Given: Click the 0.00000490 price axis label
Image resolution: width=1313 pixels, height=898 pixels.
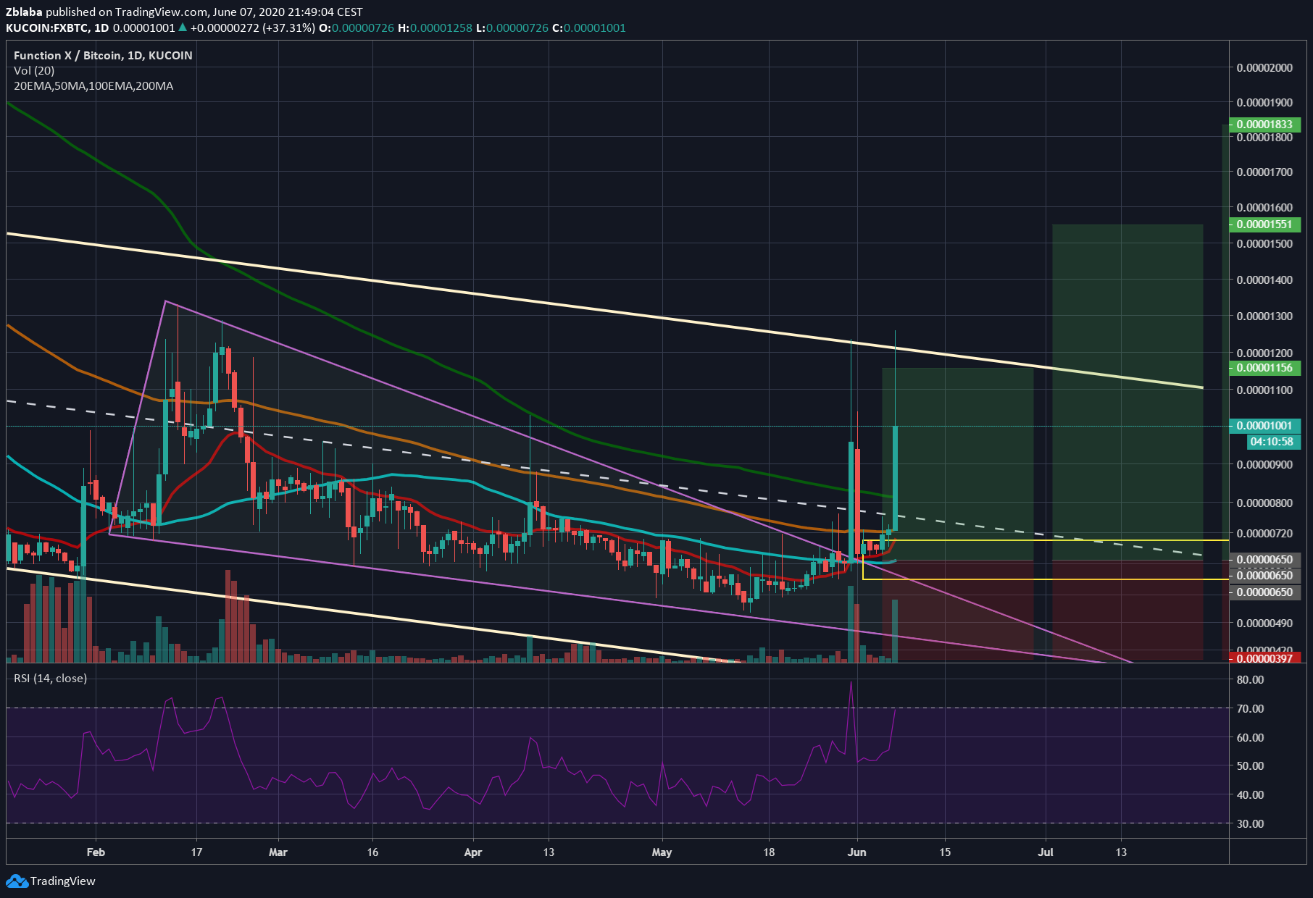Looking at the screenshot, I should pyautogui.click(x=1264, y=624).
